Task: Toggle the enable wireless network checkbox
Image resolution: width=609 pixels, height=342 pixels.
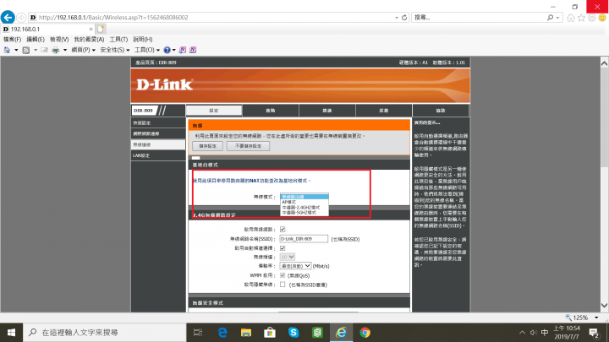Action: click(283, 230)
